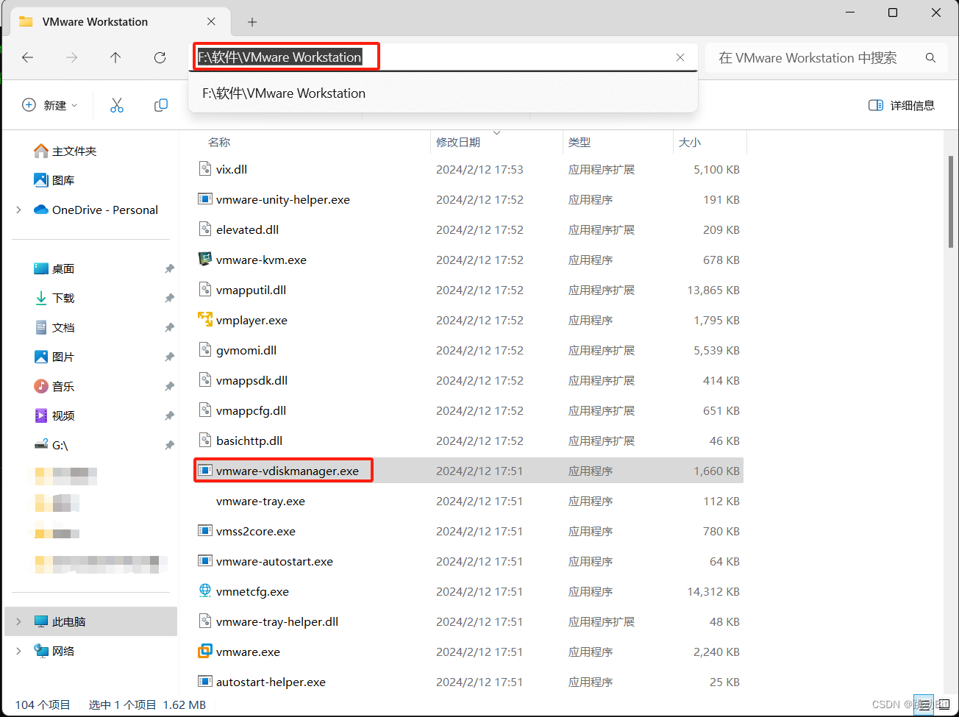Unpin 下载 using its pin icon

click(x=169, y=298)
